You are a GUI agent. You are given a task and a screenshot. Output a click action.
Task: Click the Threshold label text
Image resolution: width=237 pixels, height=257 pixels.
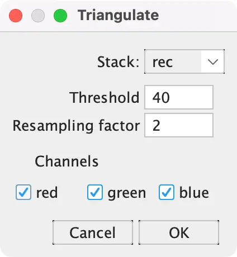pos(105,97)
